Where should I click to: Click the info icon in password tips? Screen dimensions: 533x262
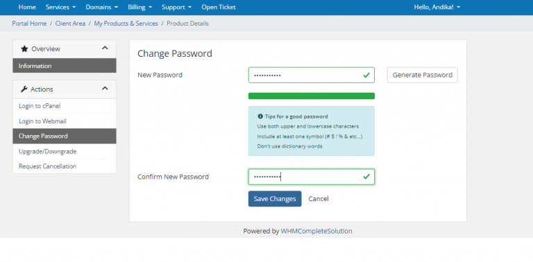point(260,116)
